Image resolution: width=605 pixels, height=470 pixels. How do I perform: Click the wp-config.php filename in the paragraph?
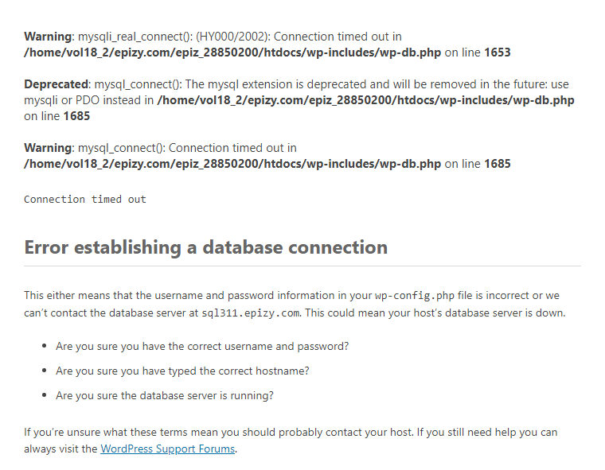403,296
